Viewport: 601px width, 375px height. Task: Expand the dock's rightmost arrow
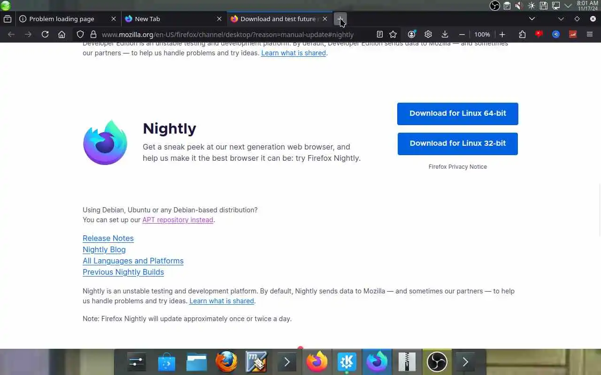tap(465, 362)
